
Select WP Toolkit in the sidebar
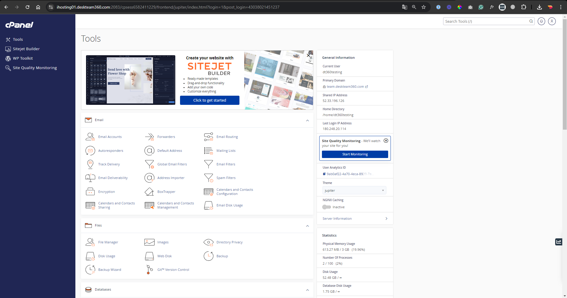point(23,58)
